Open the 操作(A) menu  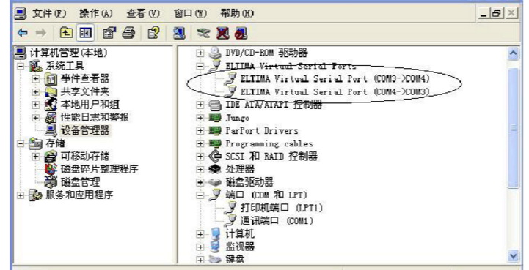click(96, 13)
